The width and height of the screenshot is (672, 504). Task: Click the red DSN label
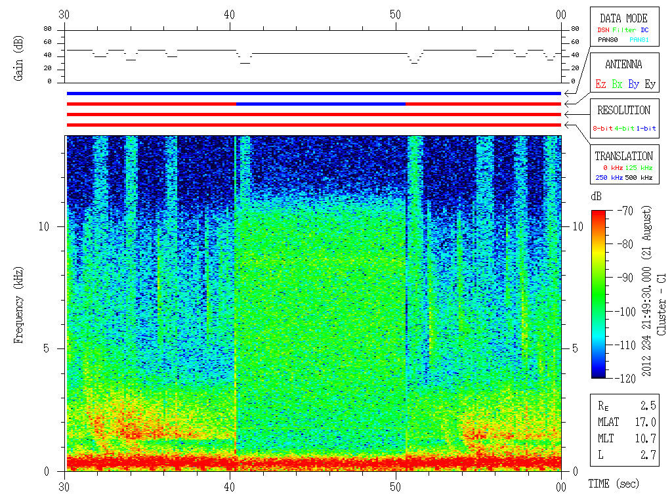click(x=603, y=30)
